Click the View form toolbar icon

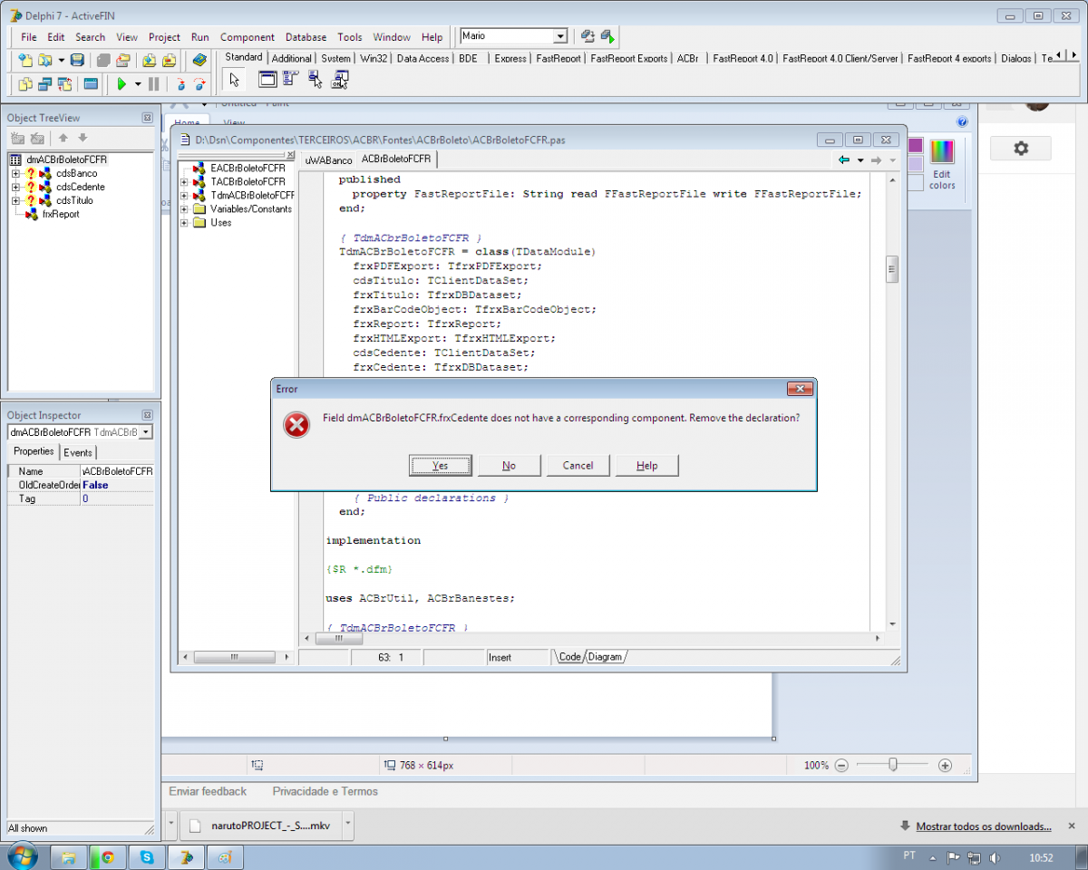[x=44, y=84]
